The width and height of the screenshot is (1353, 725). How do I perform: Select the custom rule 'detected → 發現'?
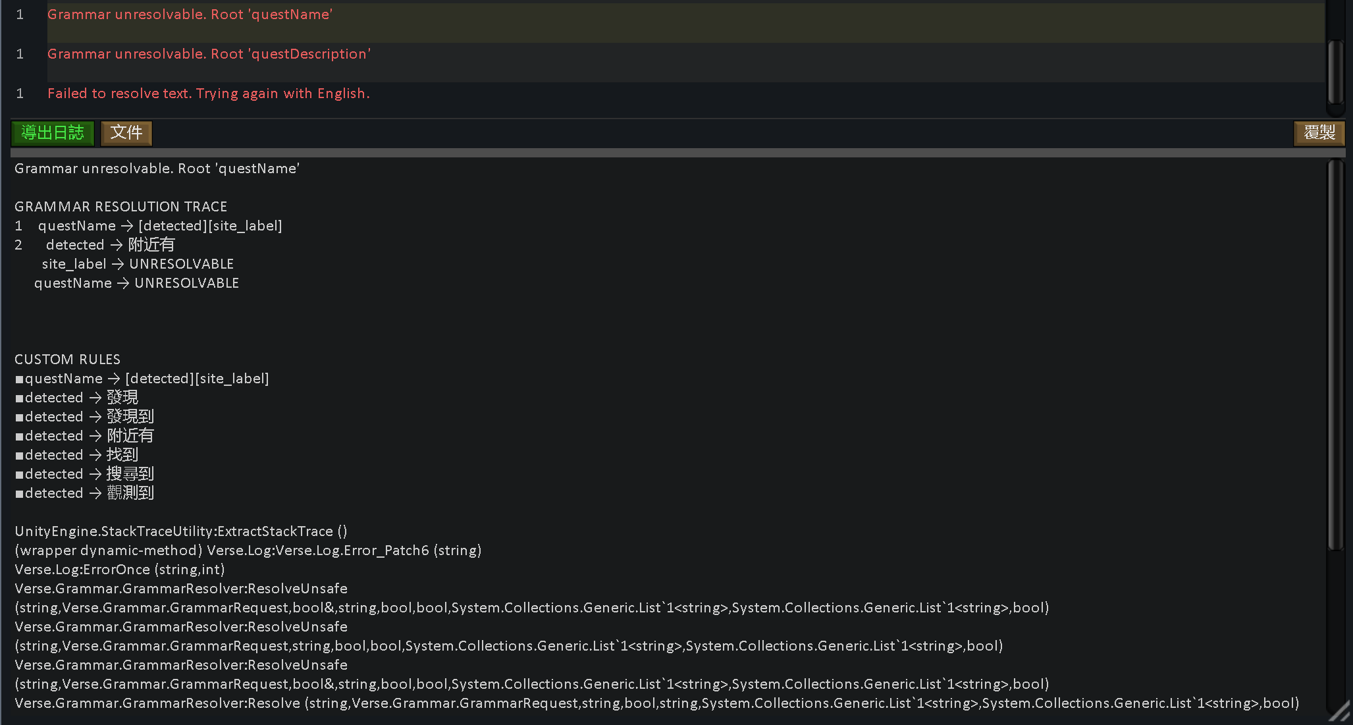click(x=79, y=397)
